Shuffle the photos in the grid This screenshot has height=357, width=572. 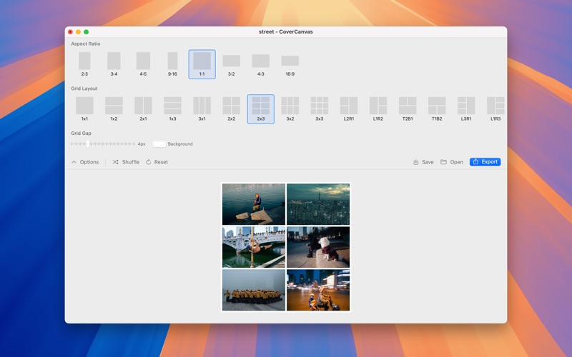tap(126, 162)
